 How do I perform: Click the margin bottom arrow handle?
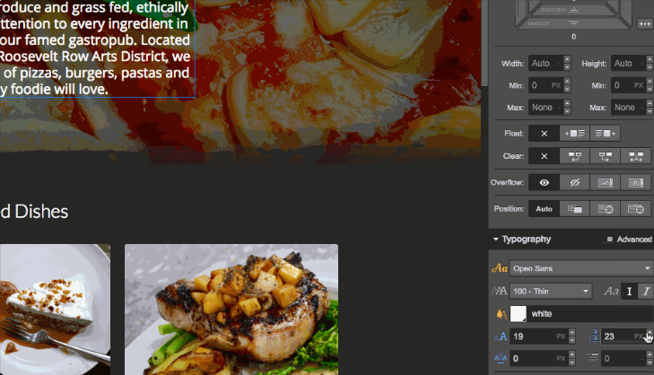click(x=574, y=23)
